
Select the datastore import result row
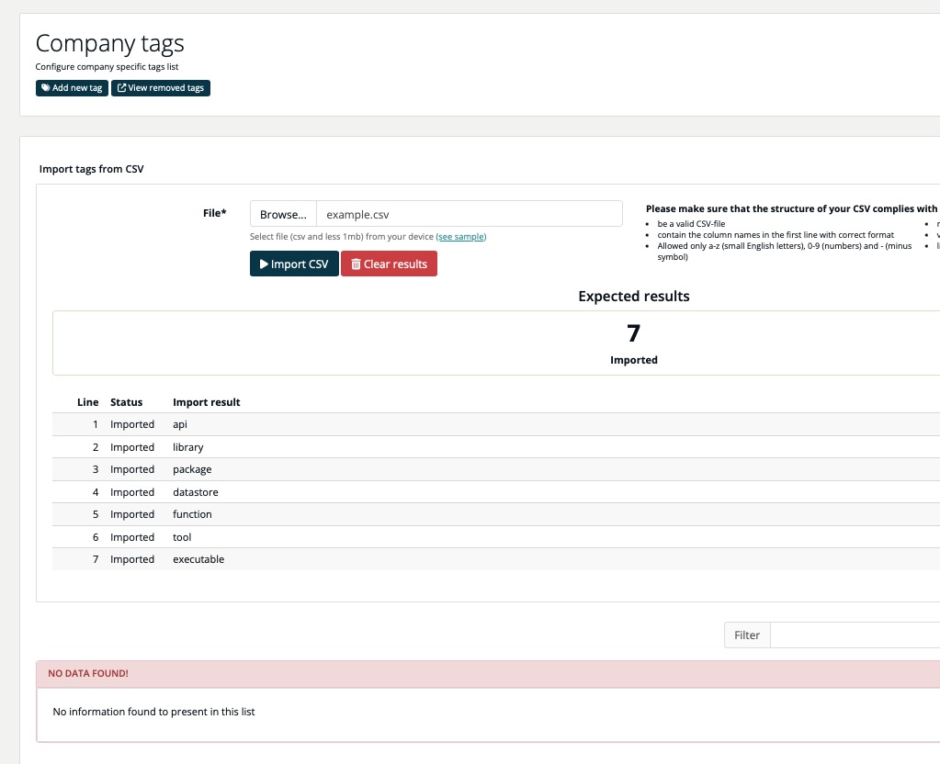[x=496, y=492]
